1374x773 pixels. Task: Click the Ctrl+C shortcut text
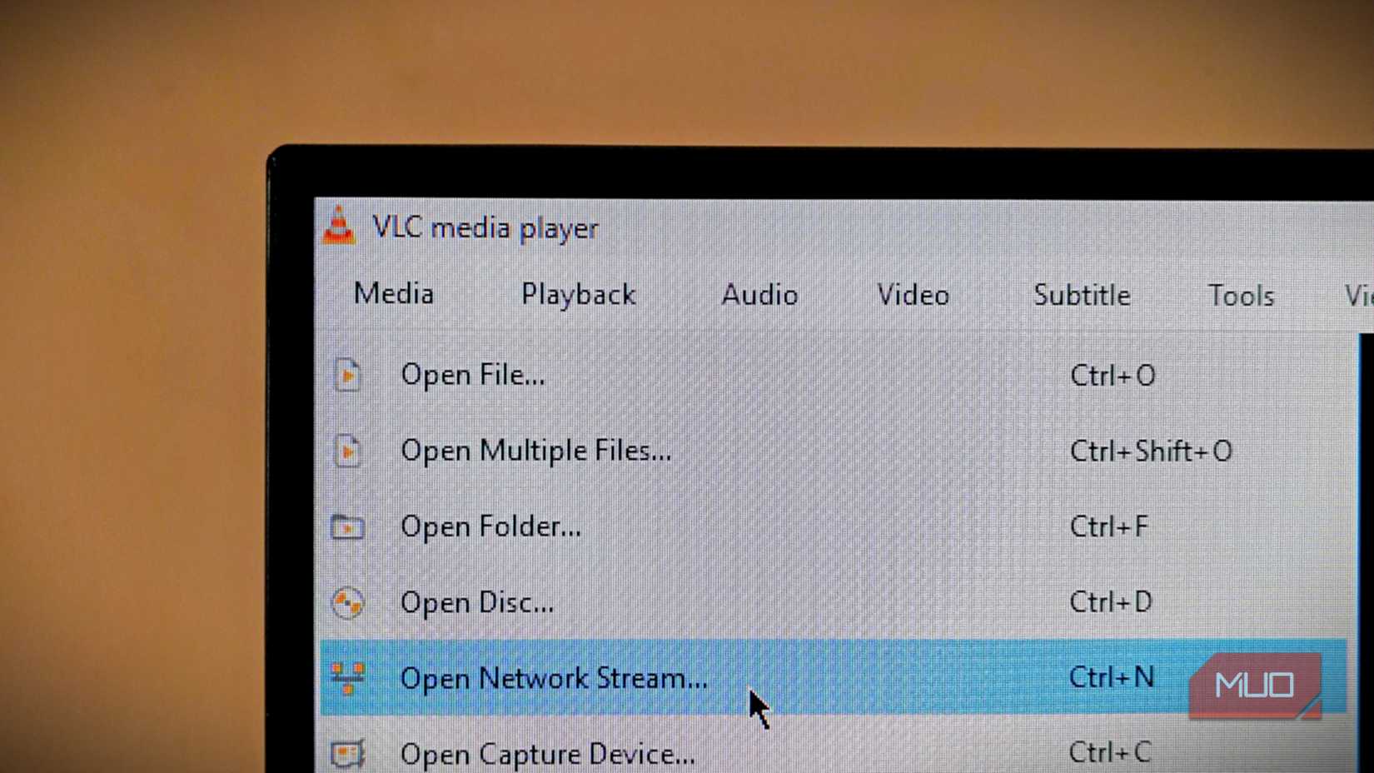[1110, 753]
